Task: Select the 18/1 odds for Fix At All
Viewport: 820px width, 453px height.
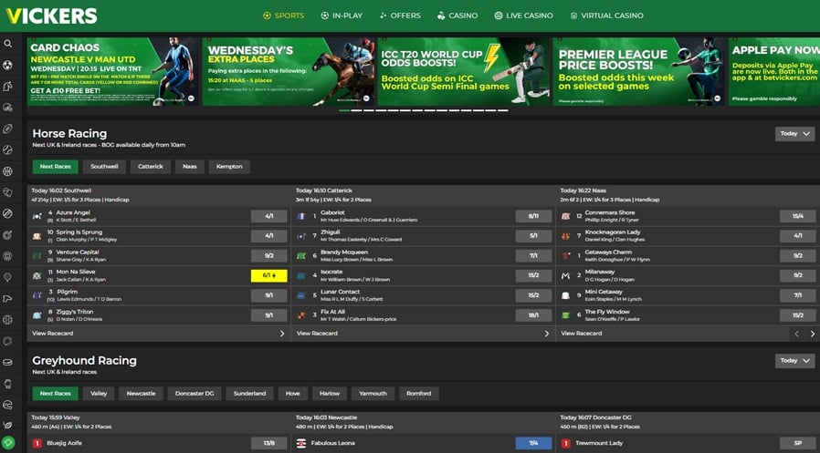Action: (x=533, y=315)
